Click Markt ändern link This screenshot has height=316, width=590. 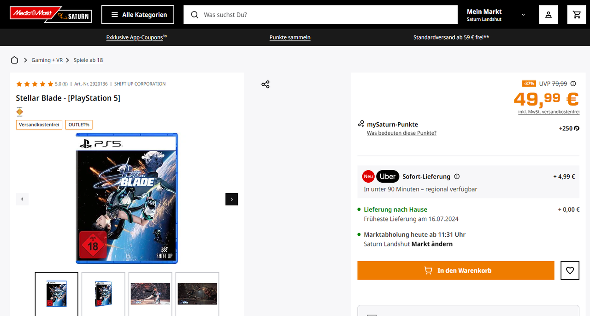click(x=432, y=244)
